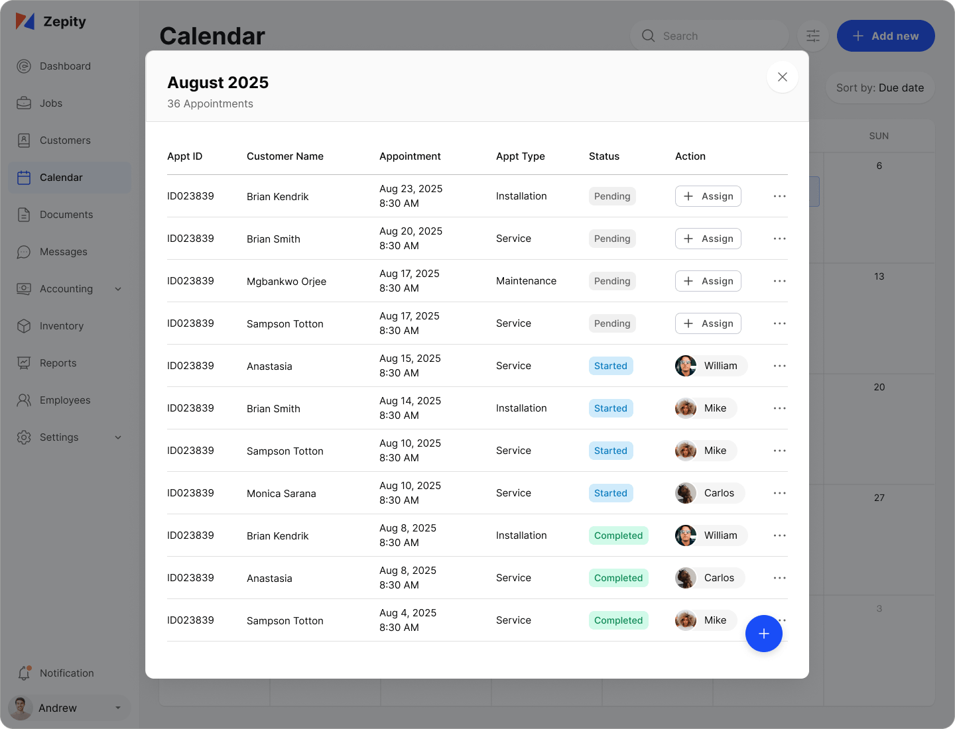Click the filter sliders icon
Screen dimensions: 955x729
[x=813, y=36]
